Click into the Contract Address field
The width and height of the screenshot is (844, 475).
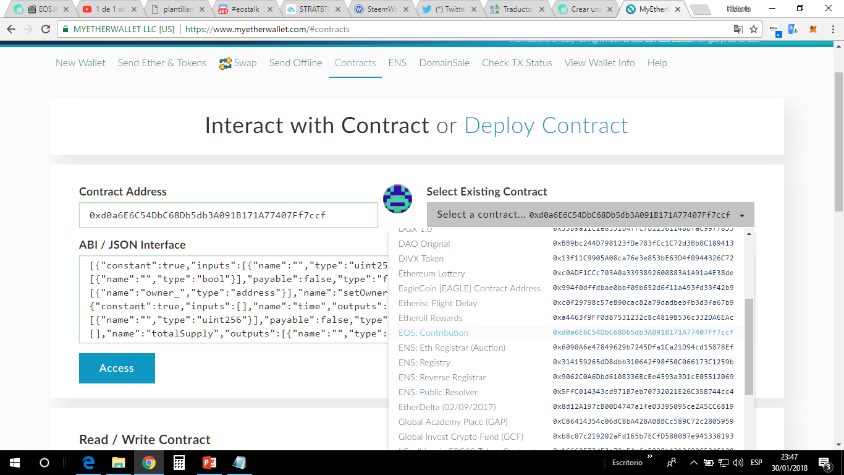229,215
